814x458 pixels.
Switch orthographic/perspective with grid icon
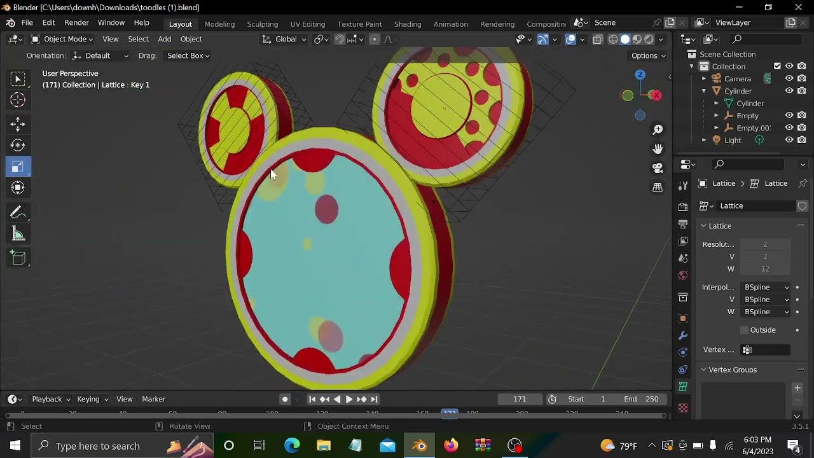(658, 188)
